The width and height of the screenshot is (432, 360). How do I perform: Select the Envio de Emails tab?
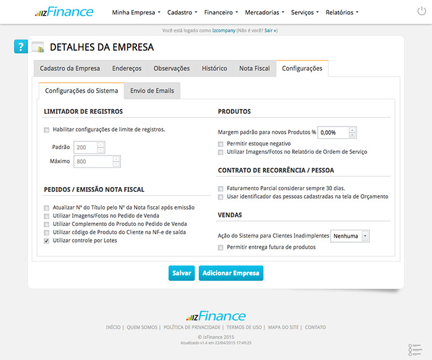(x=152, y=91)
